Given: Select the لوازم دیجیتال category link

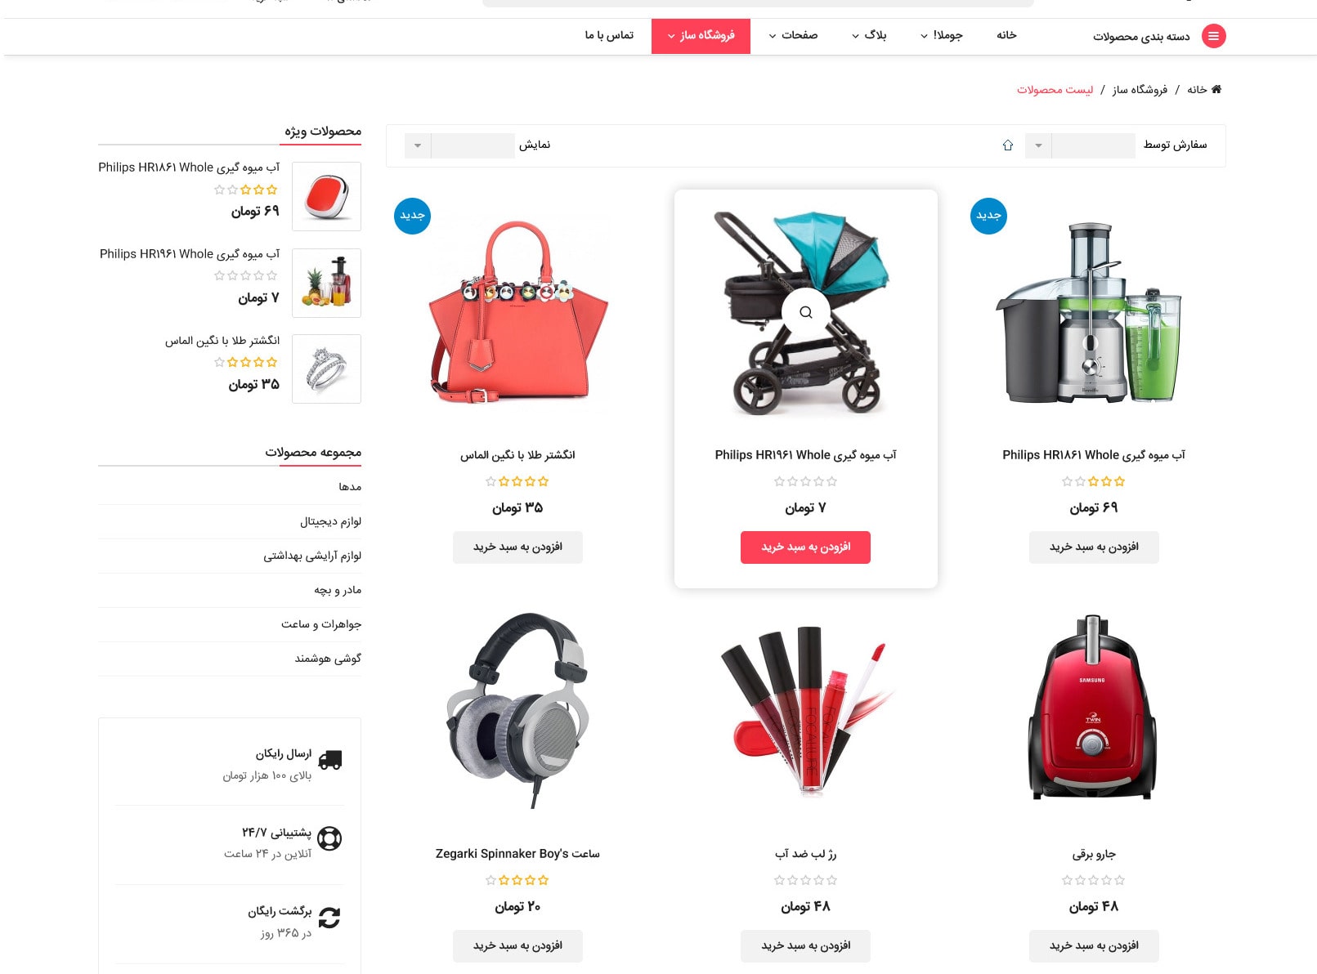Looking at the screenshot, I should click(x=330, y=521).
